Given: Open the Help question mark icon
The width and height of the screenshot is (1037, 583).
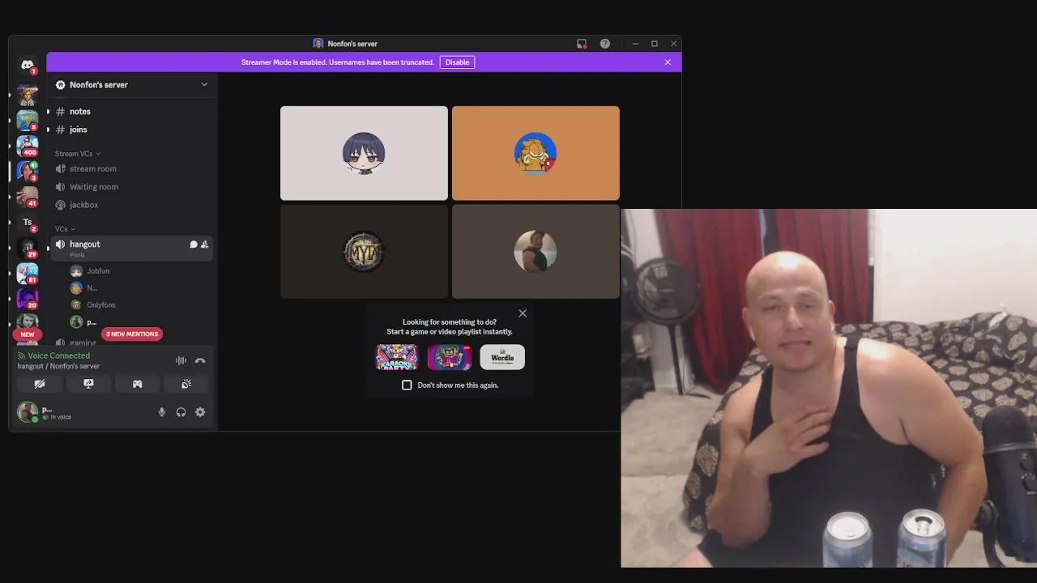Looking at the screenshot, I should coord(605,44).
